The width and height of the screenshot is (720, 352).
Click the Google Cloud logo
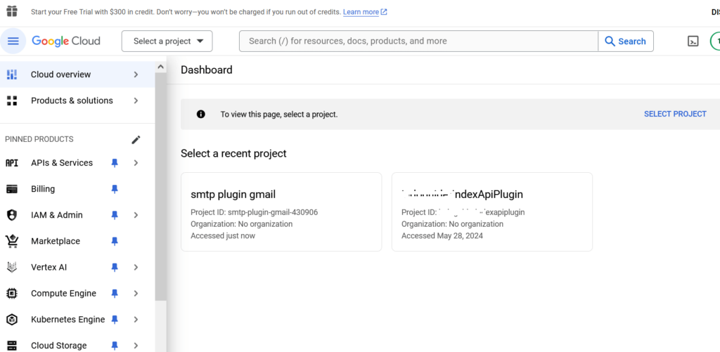66,41
